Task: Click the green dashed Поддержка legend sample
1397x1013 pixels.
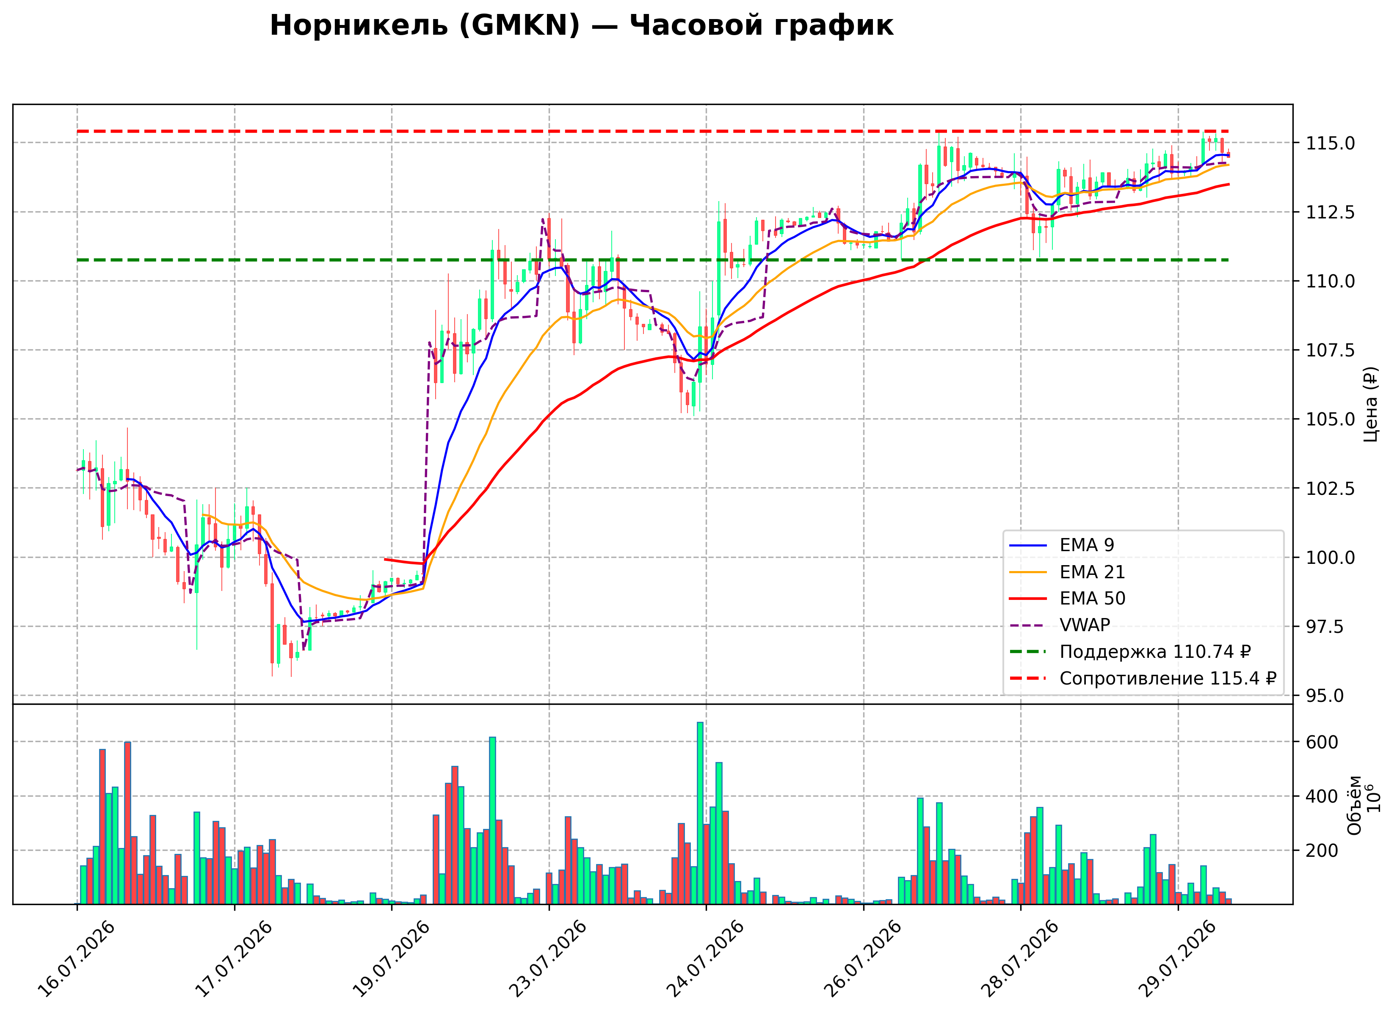Action: pos(1028,652)
